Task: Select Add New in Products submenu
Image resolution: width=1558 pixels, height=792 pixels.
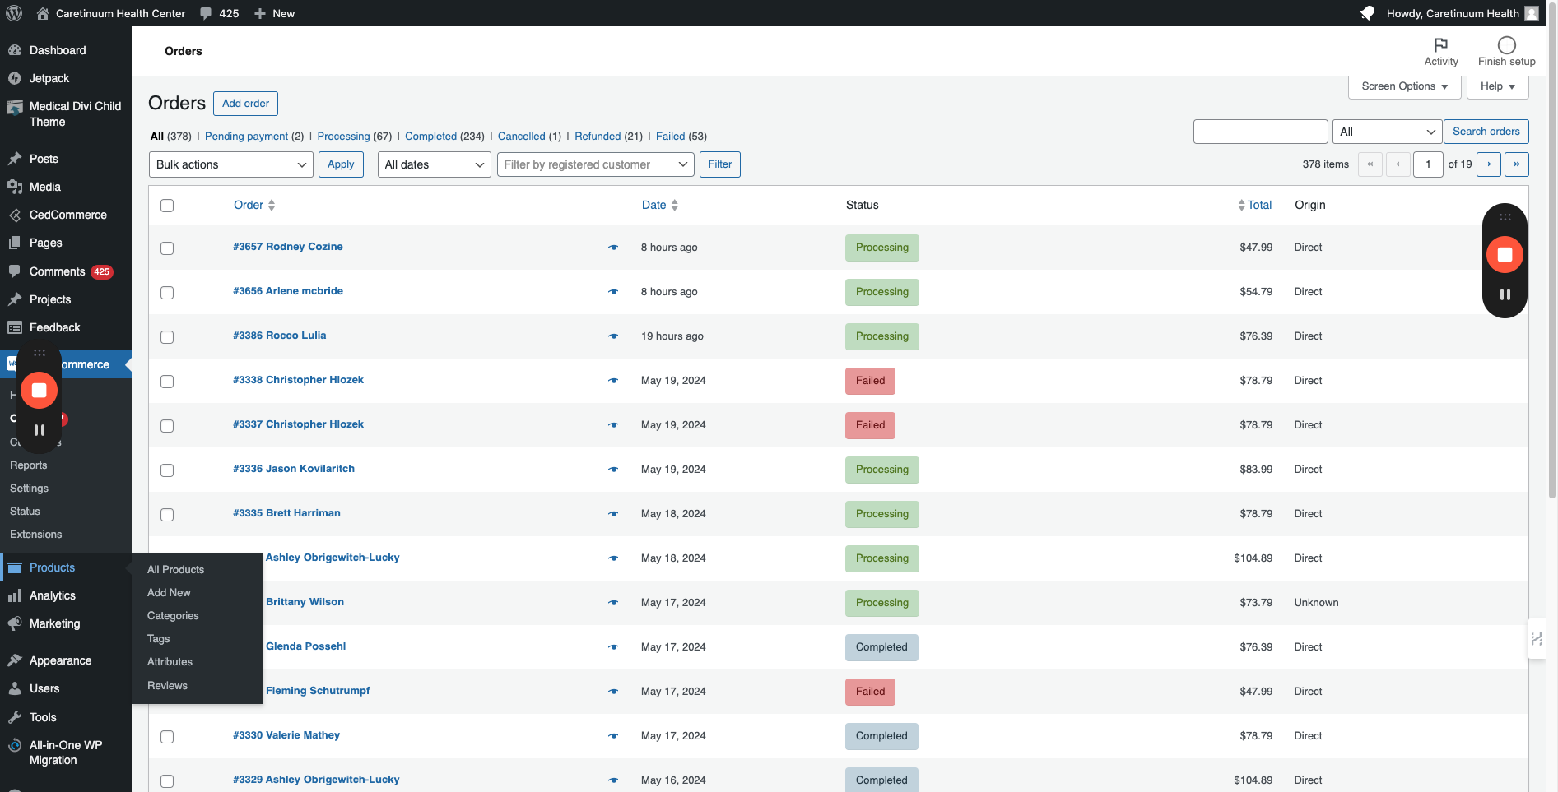Action: pos(169,592)
